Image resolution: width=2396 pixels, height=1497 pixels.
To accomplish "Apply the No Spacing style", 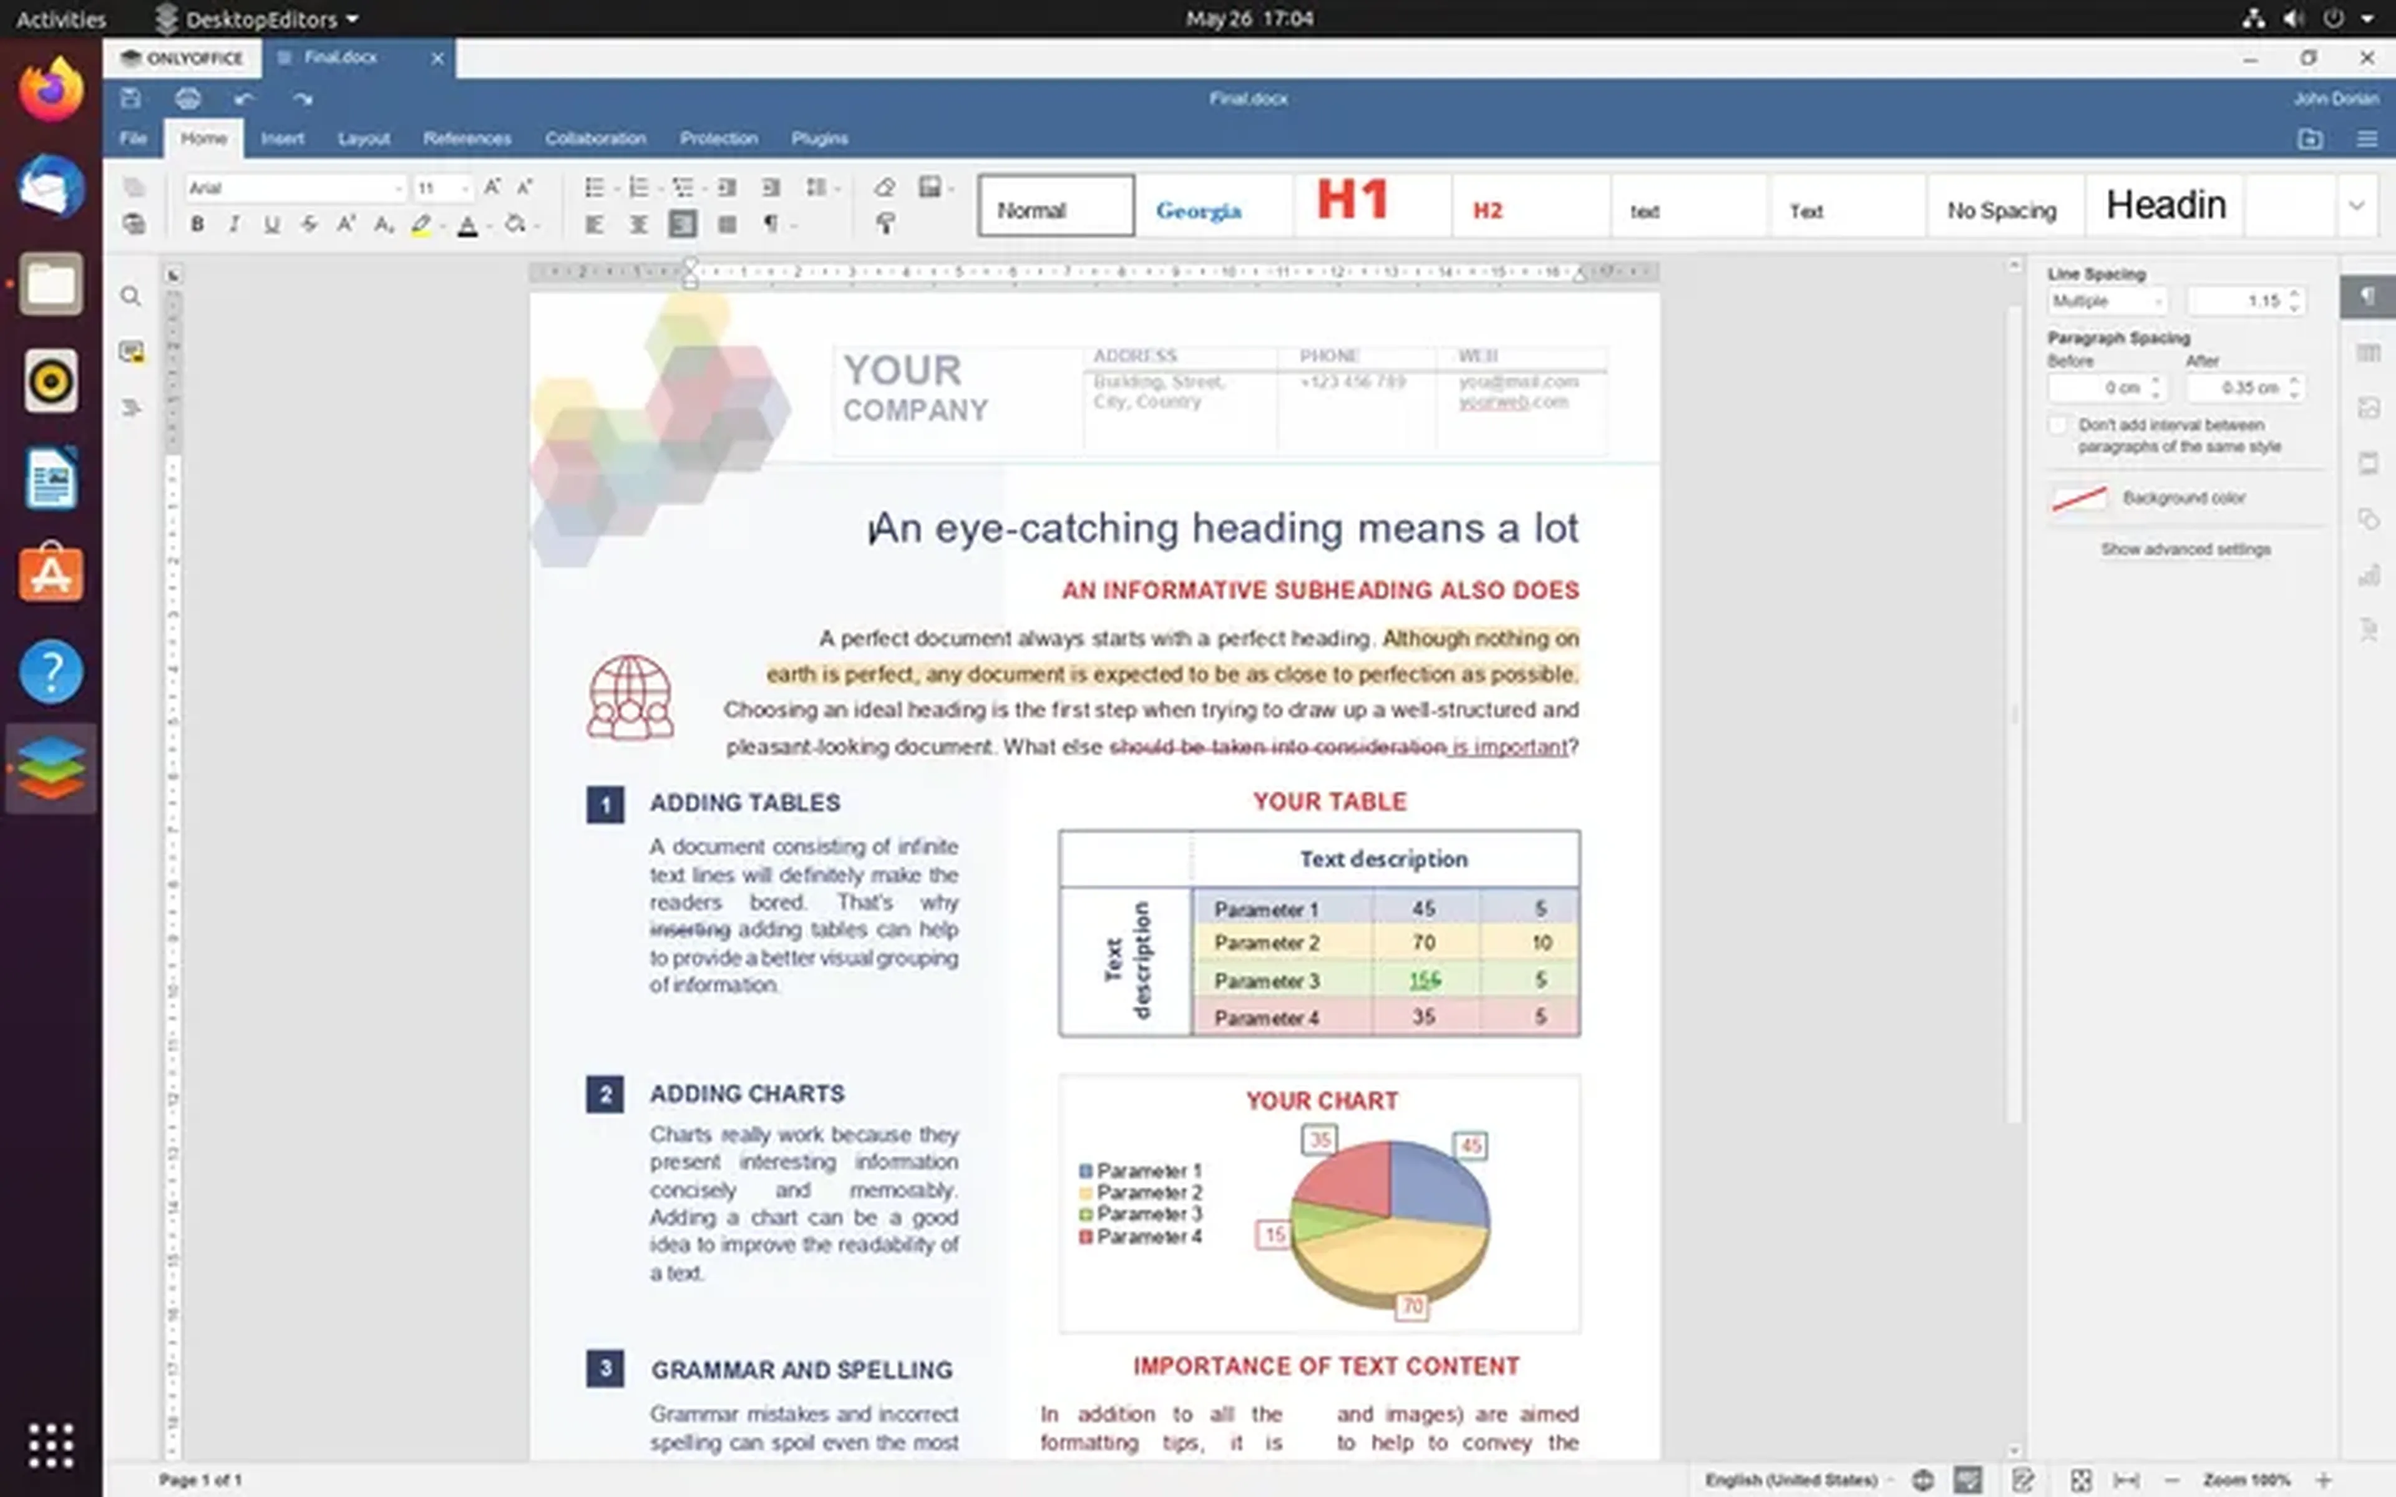I will [2001, 210].
